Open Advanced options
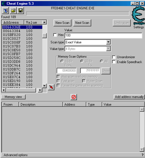The width and height of the screenshot is (145, 158). 16,155
